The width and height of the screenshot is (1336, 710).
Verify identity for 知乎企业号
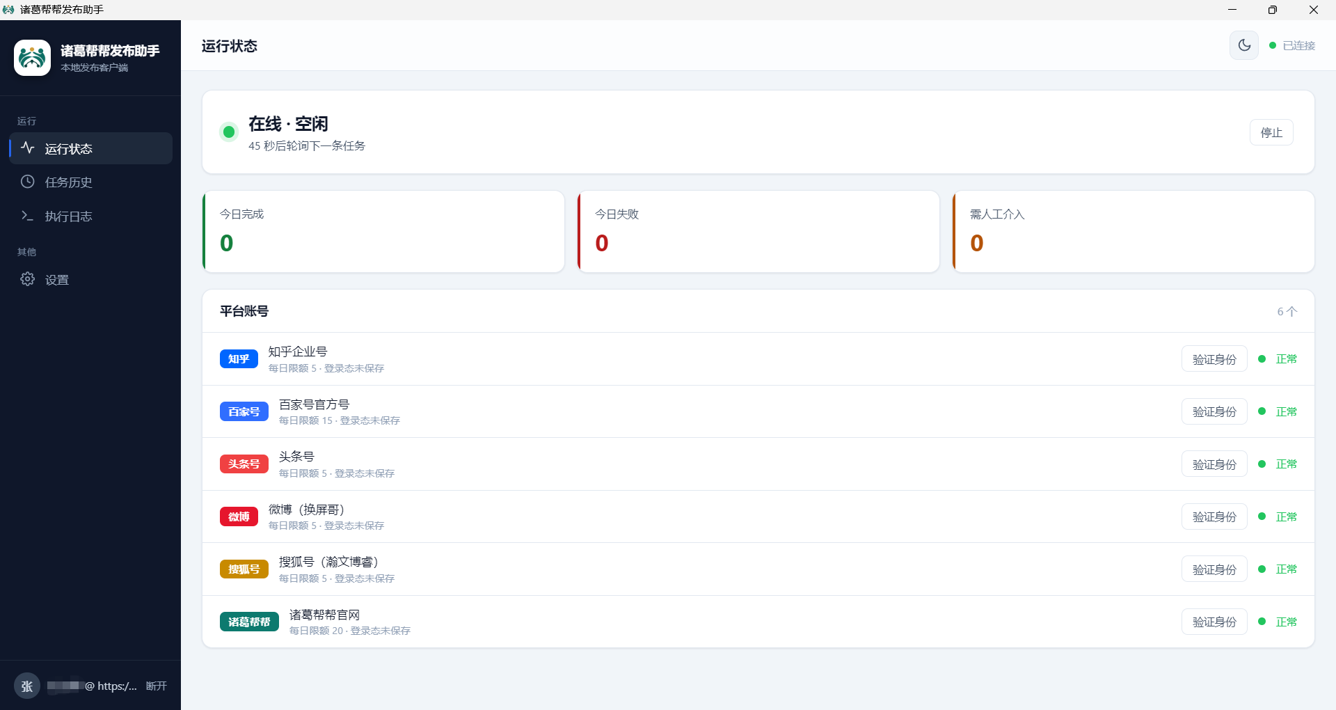(1214, 359)
